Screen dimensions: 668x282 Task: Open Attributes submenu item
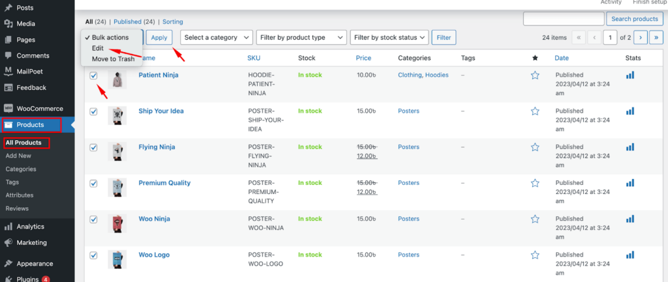(20, 195)
